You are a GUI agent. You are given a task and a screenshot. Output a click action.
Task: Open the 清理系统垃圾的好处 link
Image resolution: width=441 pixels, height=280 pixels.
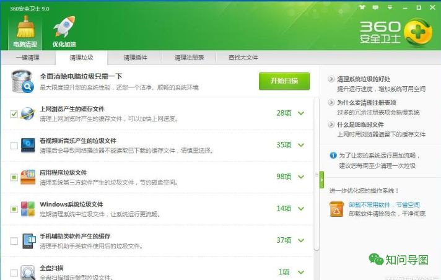click(x=364, y=79)
